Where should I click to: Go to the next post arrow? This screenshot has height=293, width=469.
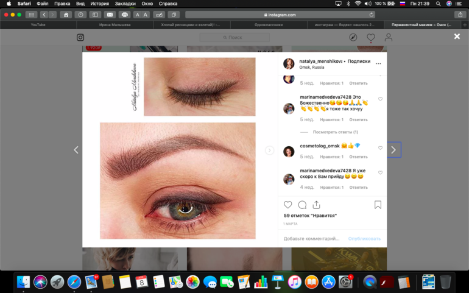coord(393,150)
